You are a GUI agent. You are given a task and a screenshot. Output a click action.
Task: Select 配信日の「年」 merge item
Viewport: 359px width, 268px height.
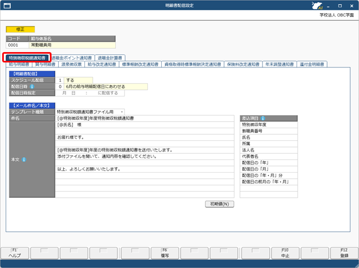point(269,163)
